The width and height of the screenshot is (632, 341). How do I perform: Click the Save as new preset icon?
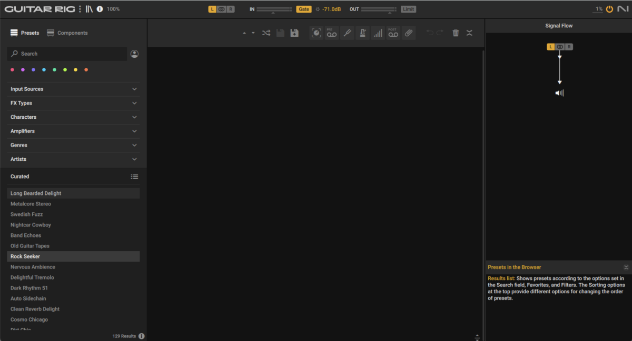click(294, 33)
